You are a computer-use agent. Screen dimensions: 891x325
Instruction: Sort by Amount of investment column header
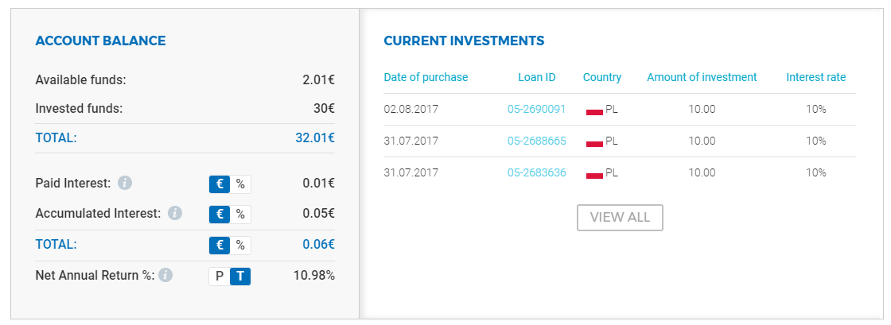point(702,77)
